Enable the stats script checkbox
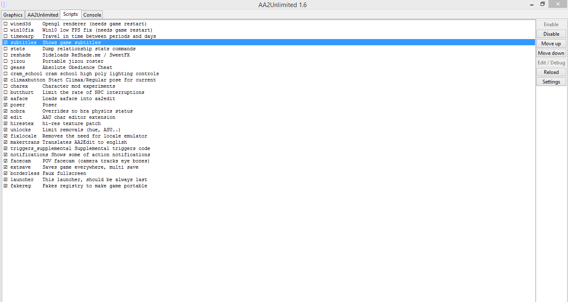Screen dimensions: 568x302 [5, 49]
